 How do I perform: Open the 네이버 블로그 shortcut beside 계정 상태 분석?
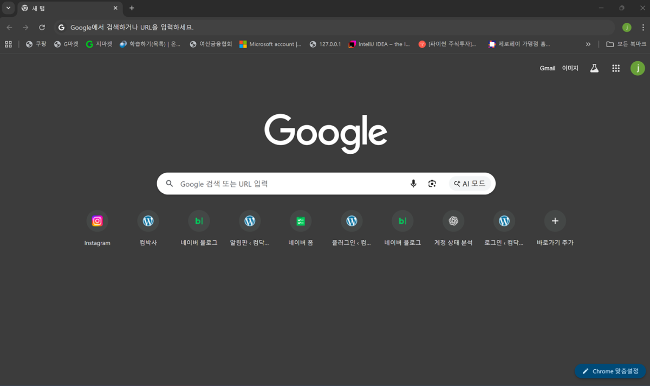click(402, 228)
